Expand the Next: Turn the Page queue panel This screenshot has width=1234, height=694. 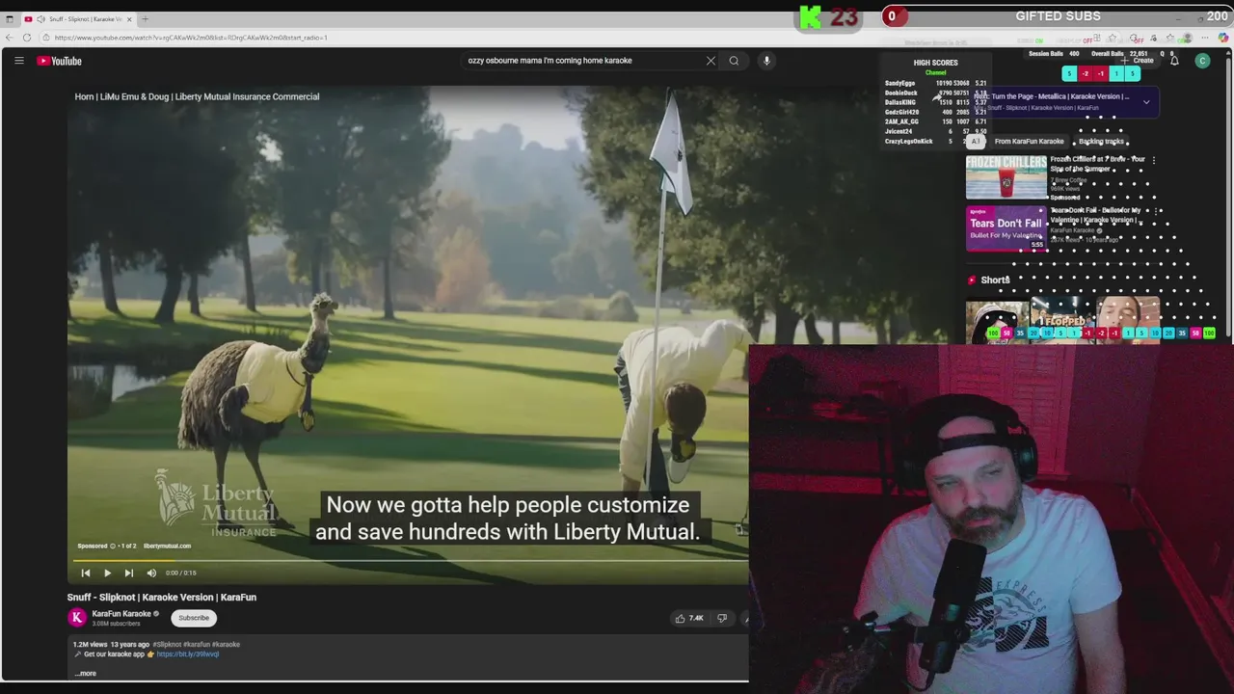1146,101
